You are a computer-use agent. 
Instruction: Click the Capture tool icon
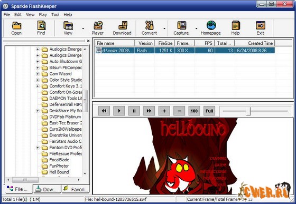point(181,28)
